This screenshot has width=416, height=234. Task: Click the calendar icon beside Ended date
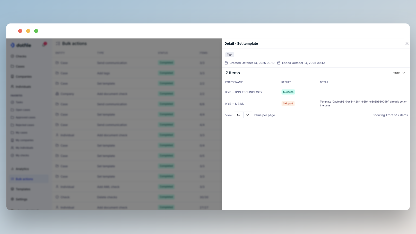pyautogui.click(x=279, y=63)
